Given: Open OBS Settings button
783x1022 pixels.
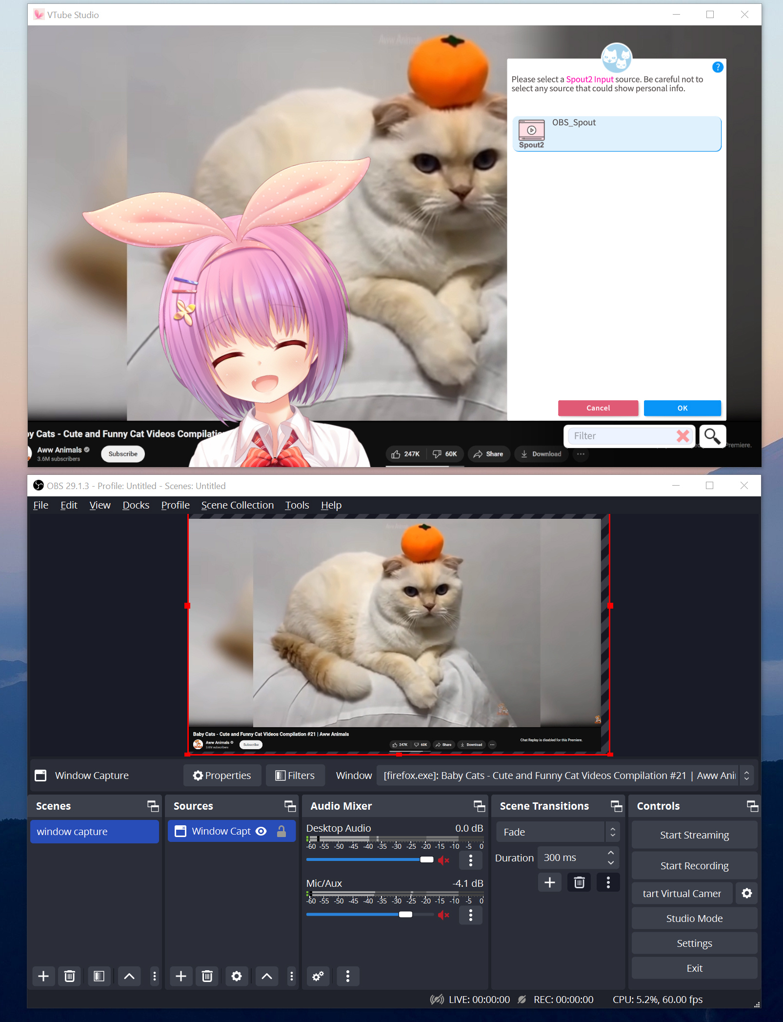Looking at the screenshot, I should (694, 943).
